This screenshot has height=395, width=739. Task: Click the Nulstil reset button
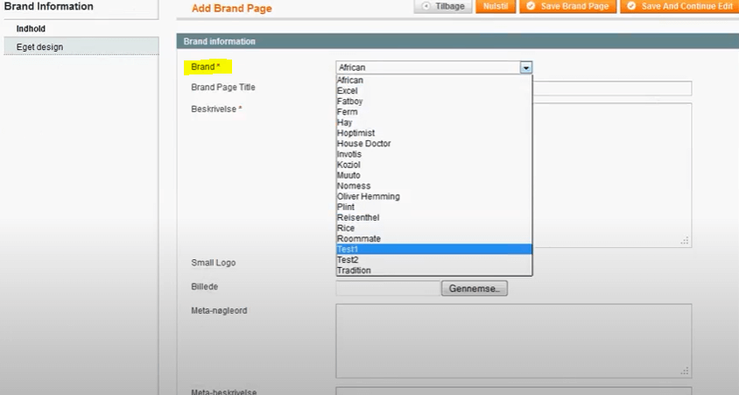coord(496,7)
